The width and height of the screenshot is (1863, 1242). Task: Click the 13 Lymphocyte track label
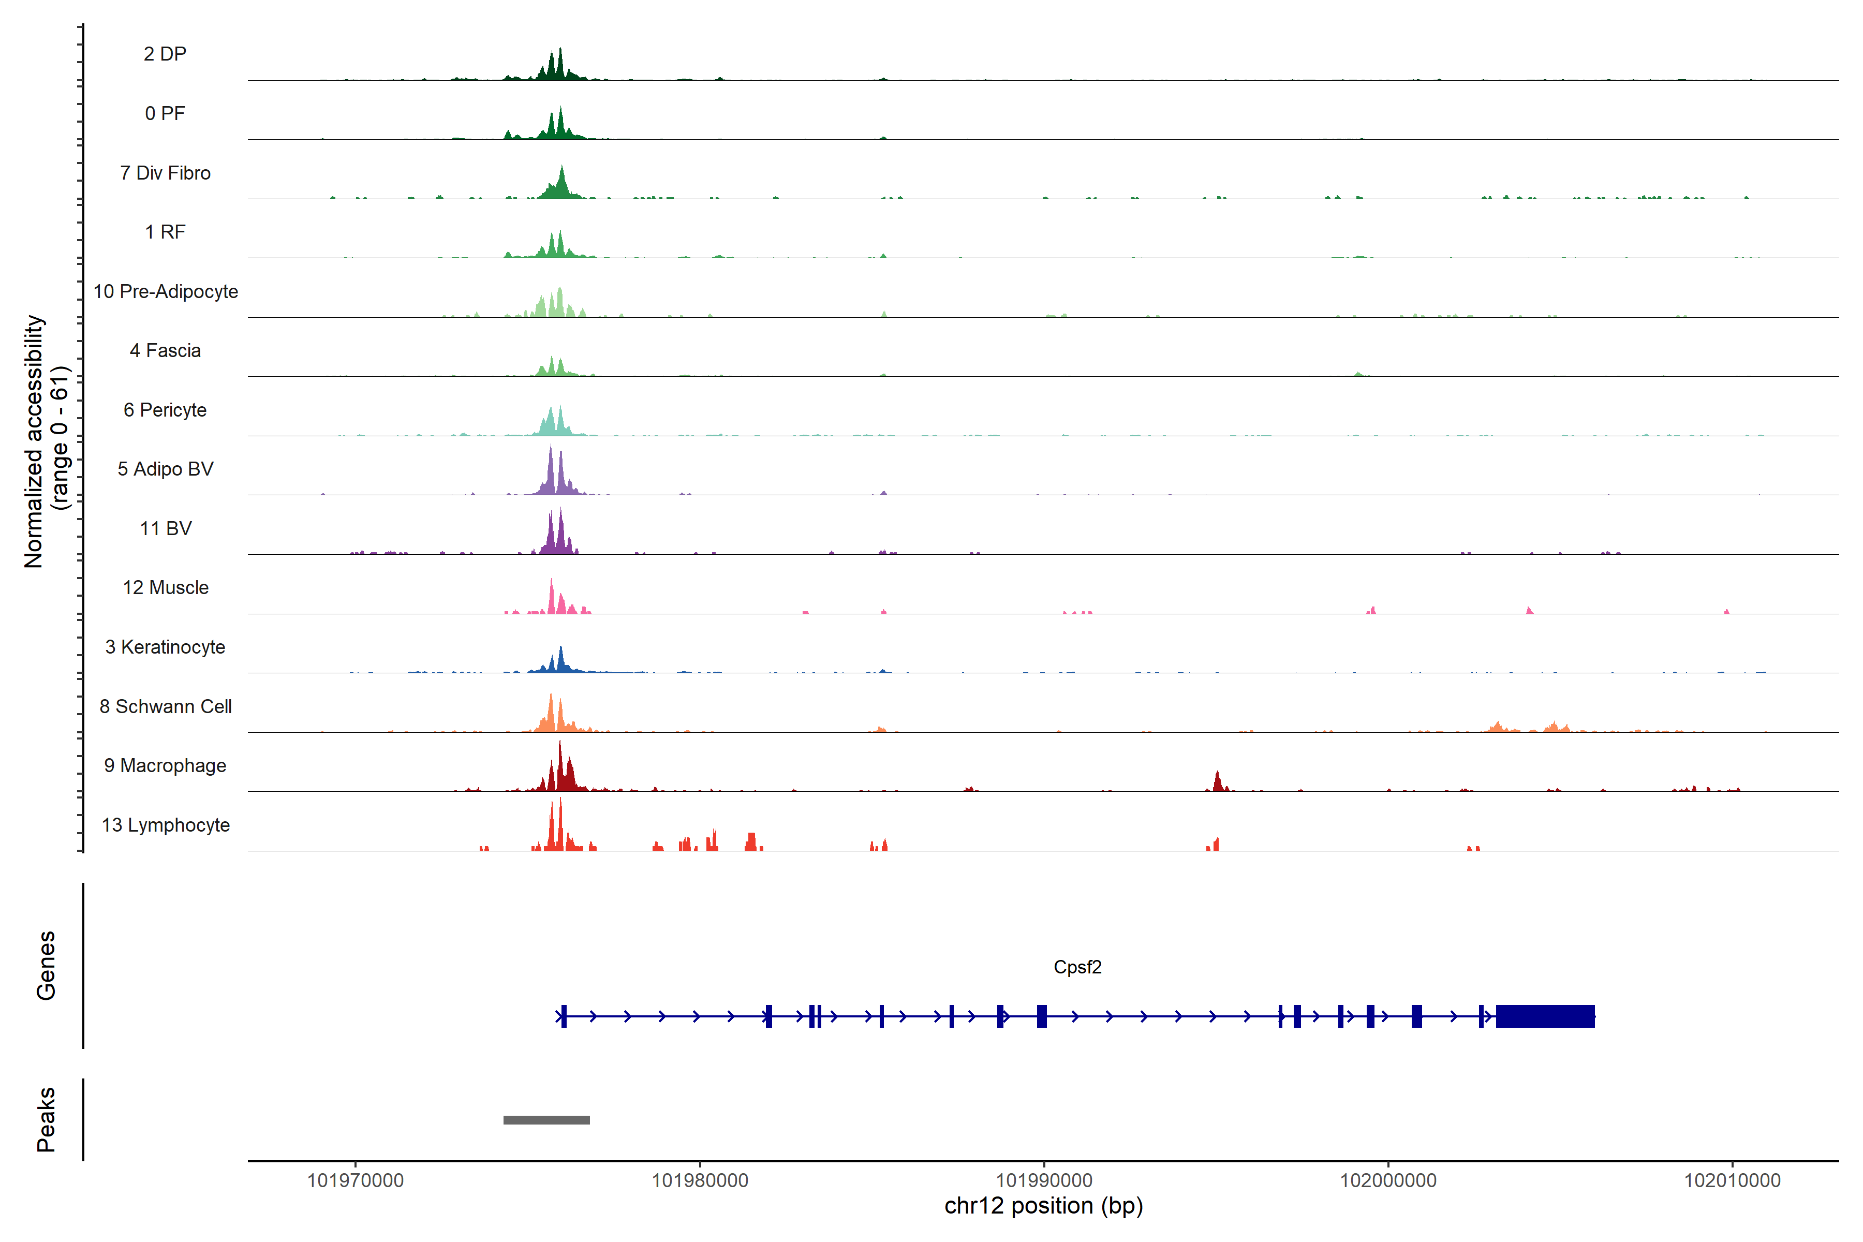(166, 825)
